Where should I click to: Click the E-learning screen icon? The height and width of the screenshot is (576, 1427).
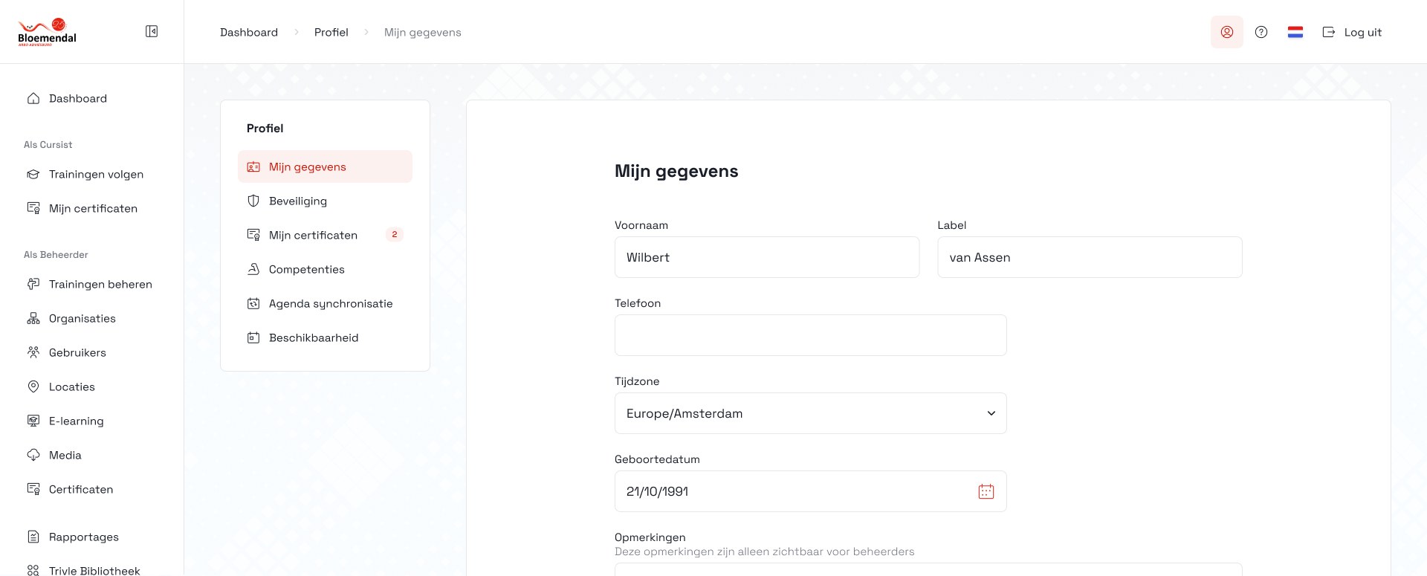click(33, 421)
